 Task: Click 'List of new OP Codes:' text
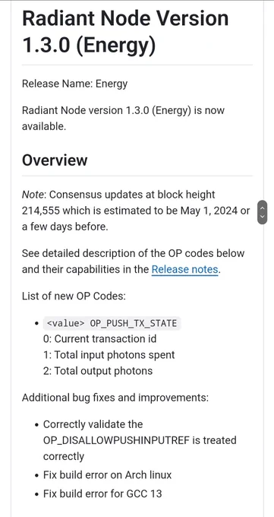point(74,296)
